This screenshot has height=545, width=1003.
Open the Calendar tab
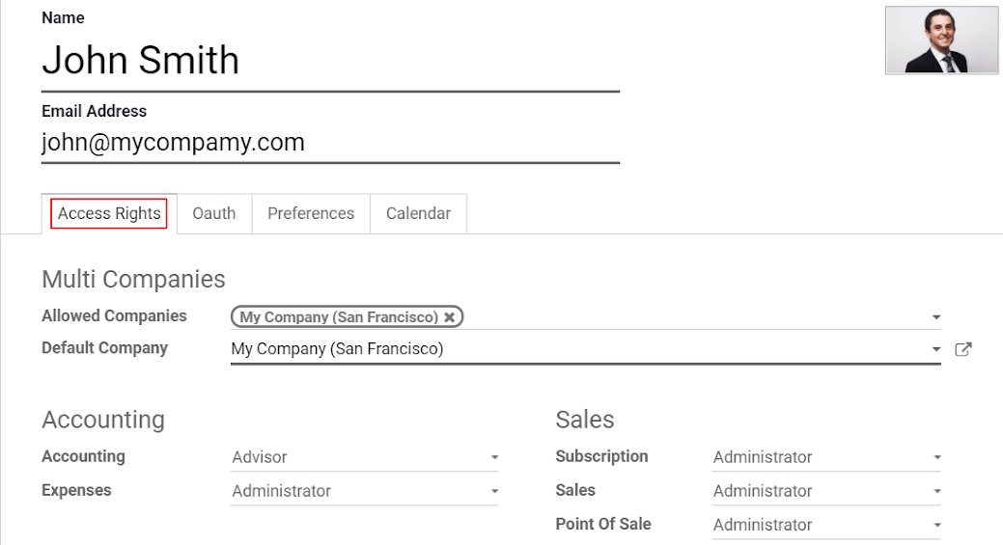tap(418, 213)
